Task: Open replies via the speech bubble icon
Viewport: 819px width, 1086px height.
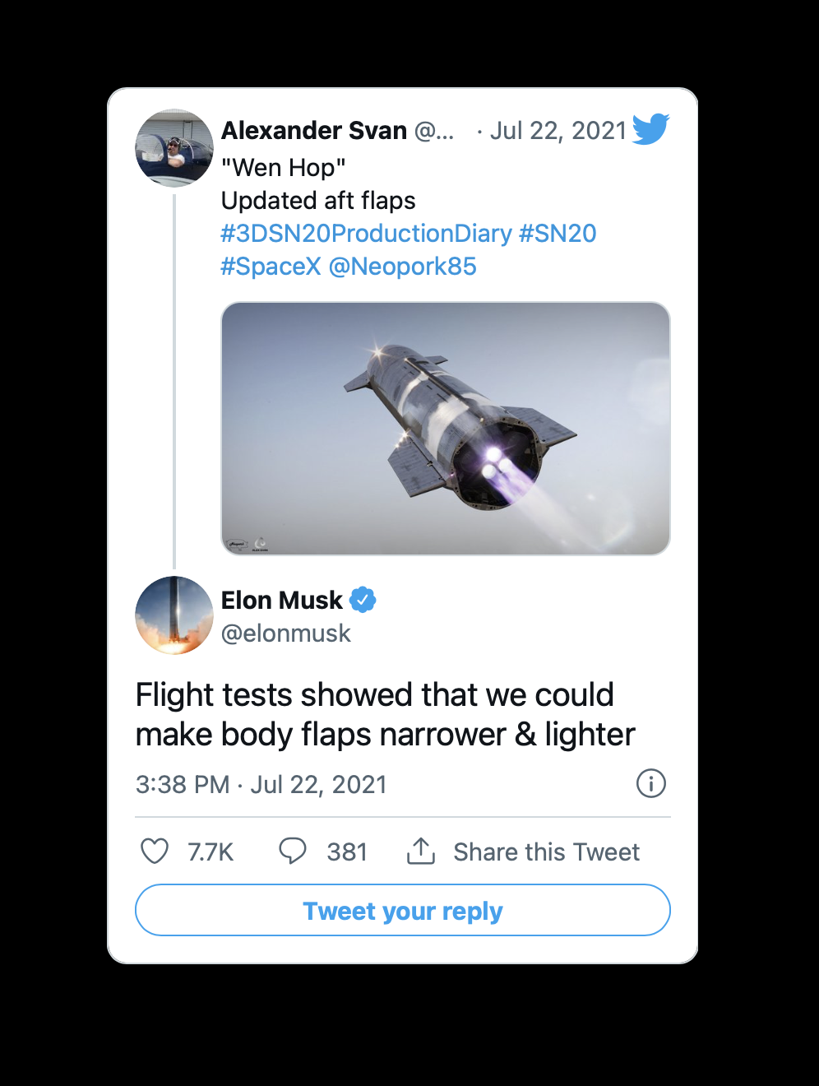Action: tap(294, 852)
